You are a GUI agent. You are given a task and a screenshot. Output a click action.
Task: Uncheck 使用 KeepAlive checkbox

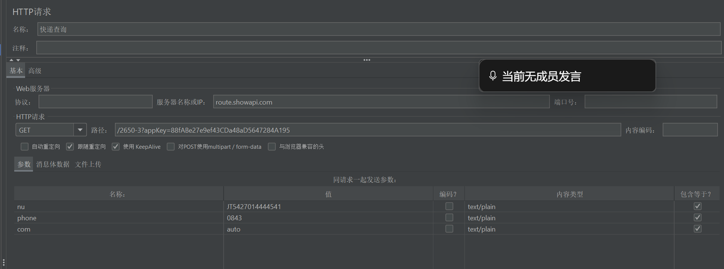(x=116, y=146)
